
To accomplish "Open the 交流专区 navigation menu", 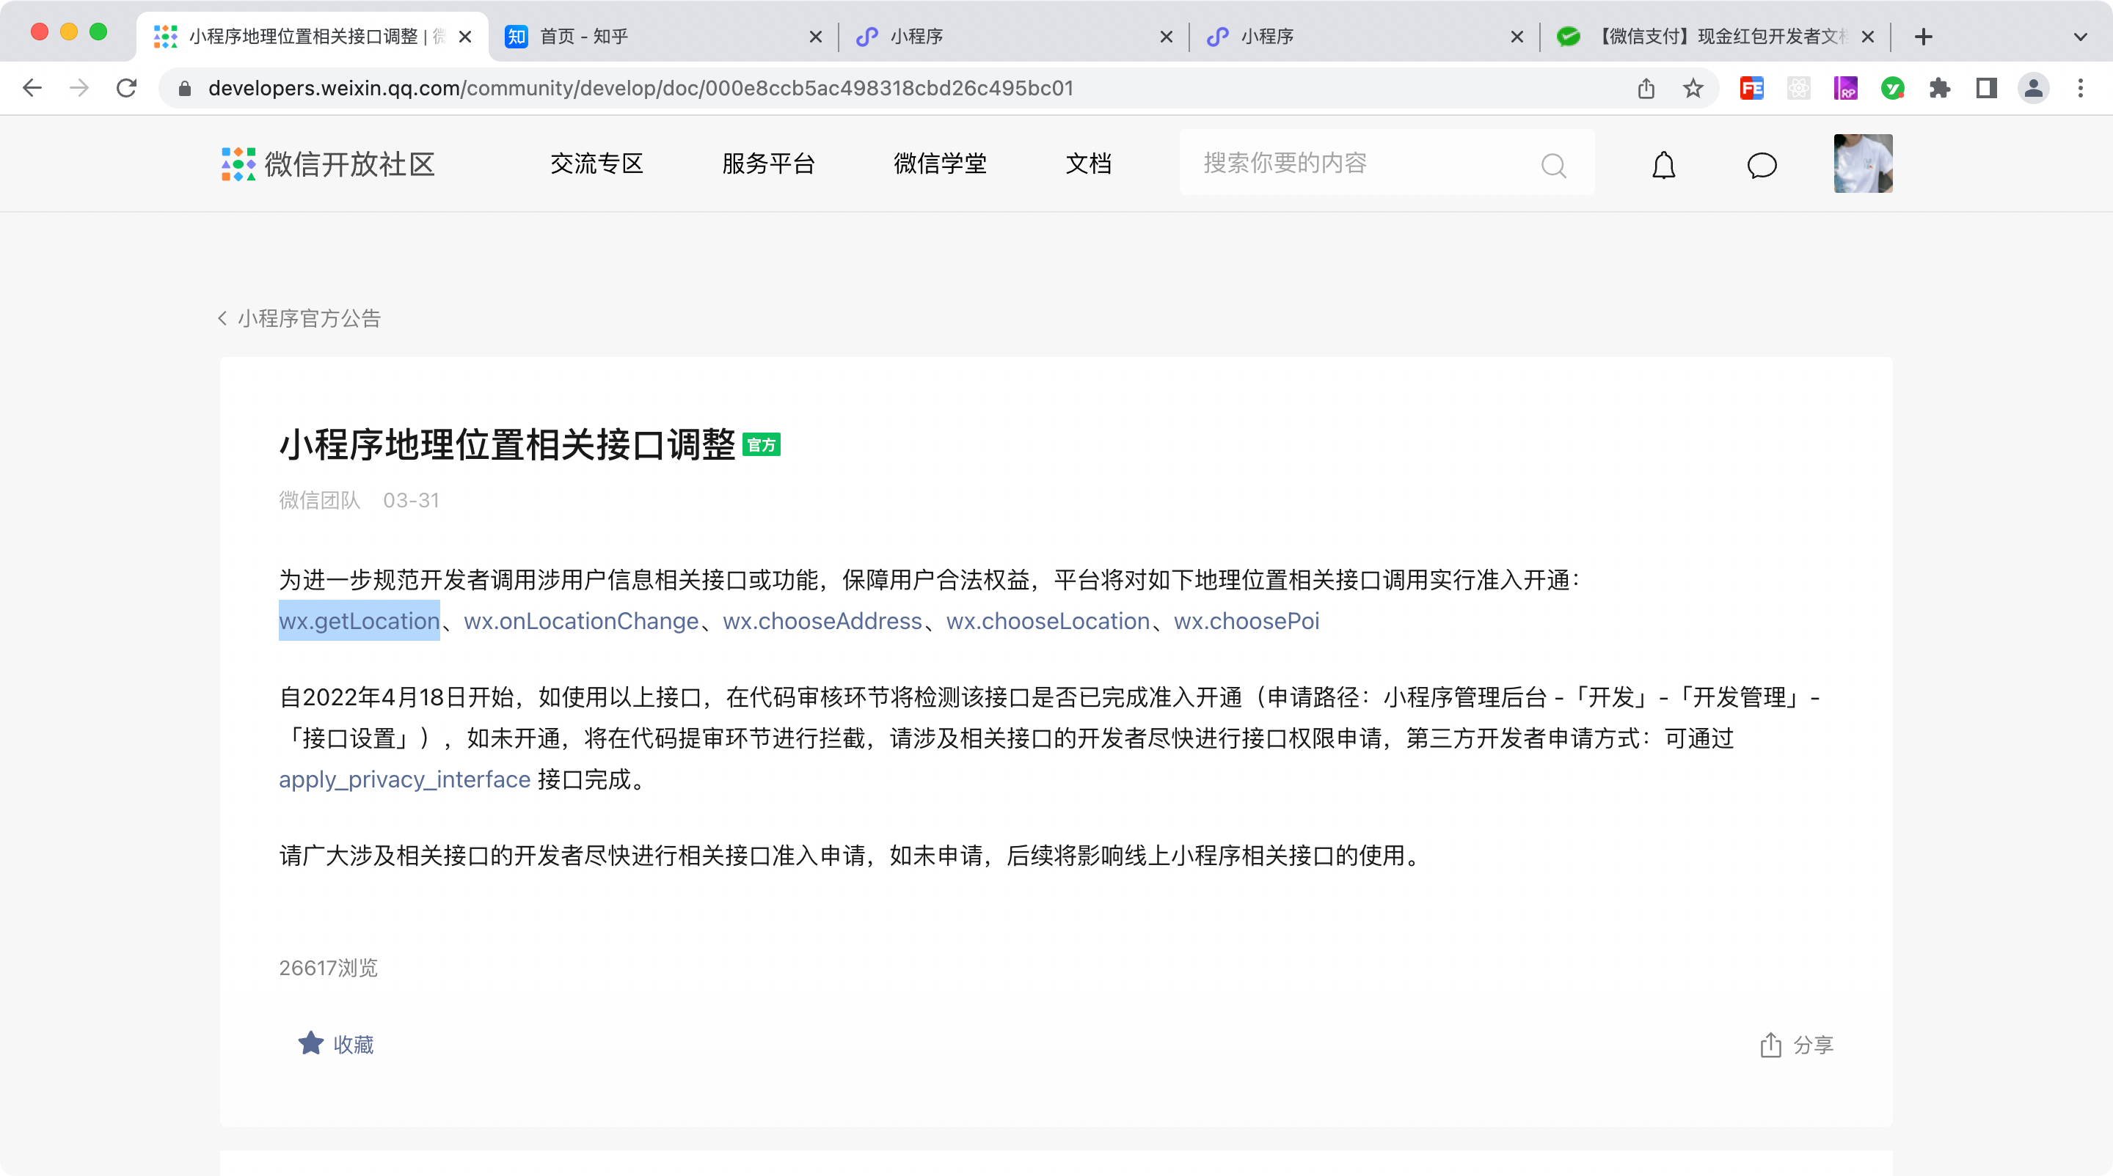I will click(x=596, y=164).
